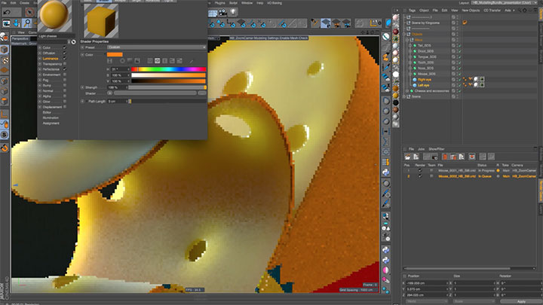
Task: Click the eyedropper icon in color picker
Action: (191, 61)
